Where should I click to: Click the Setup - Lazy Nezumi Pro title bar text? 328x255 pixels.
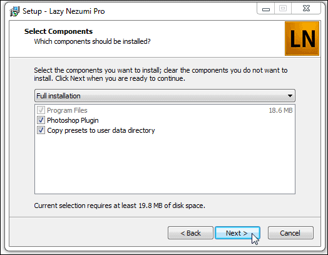click(64, 11)
